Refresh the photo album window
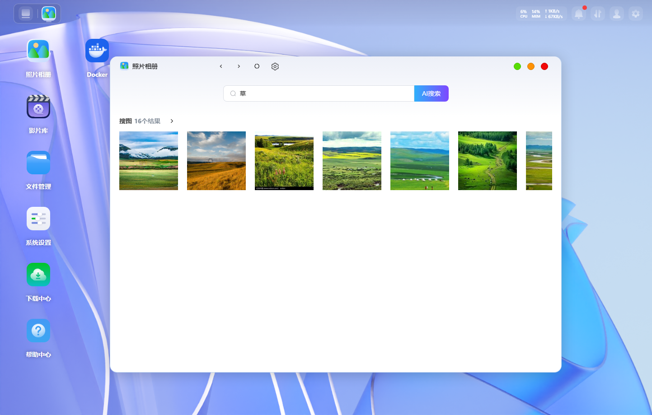 (x=257, y=66)
